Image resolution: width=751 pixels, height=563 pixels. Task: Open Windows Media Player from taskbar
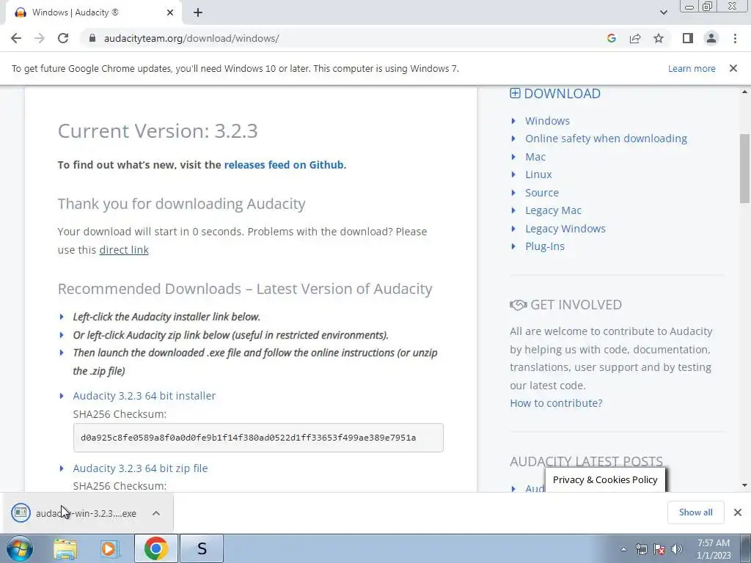[110, 548]
